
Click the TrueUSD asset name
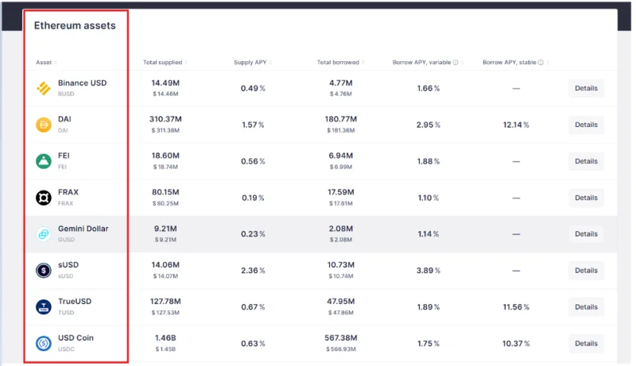[75, 301]
